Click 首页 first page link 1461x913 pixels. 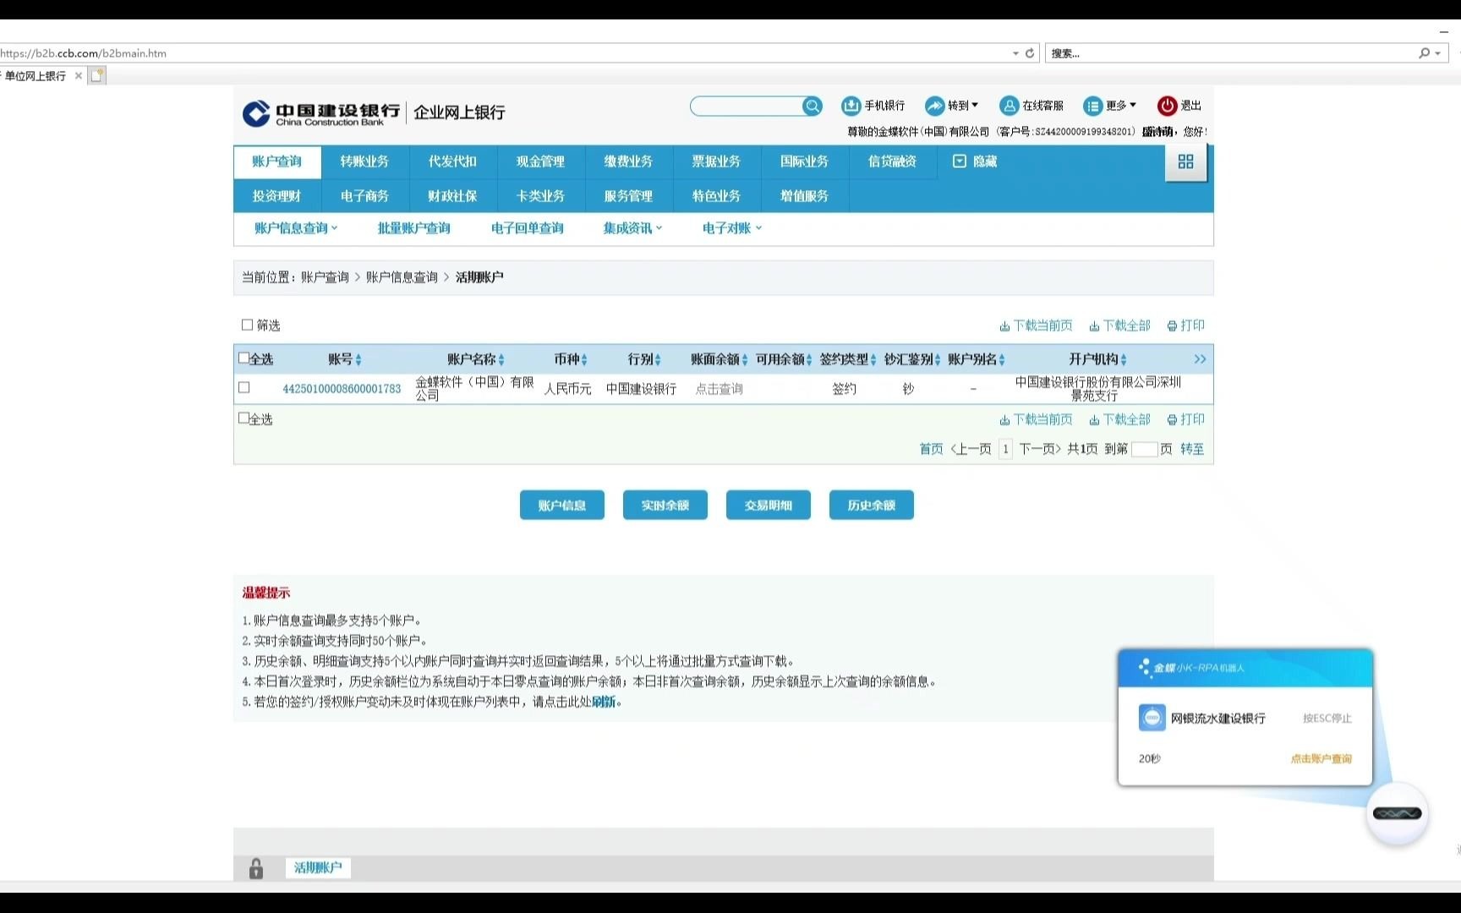click(x=931, y=449)
